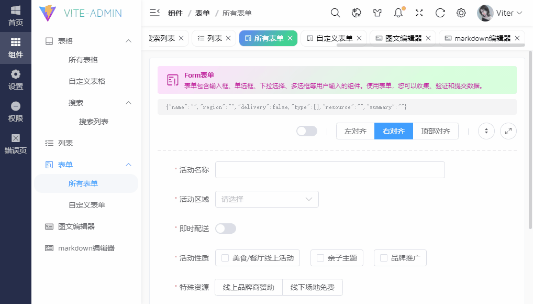The image size is (533, 304).
Task: Open the theme skin (shirt) icon
Action: tap(377, 13)
